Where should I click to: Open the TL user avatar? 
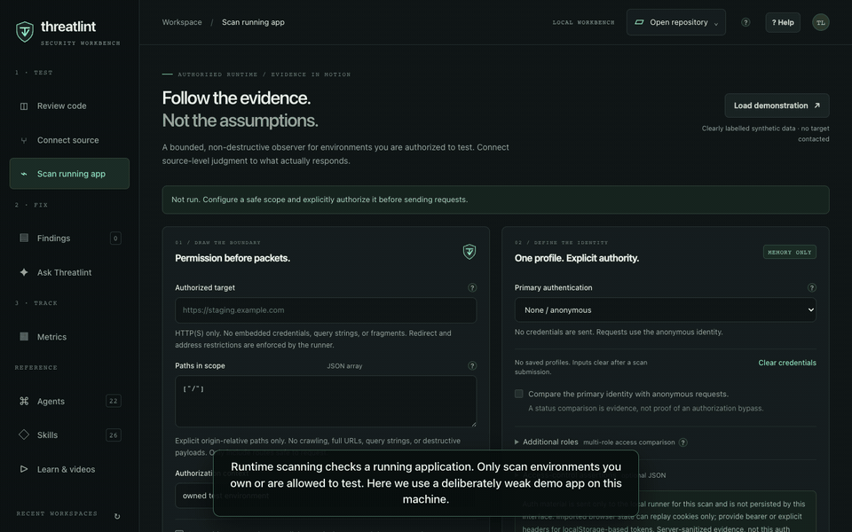(820, 22)
